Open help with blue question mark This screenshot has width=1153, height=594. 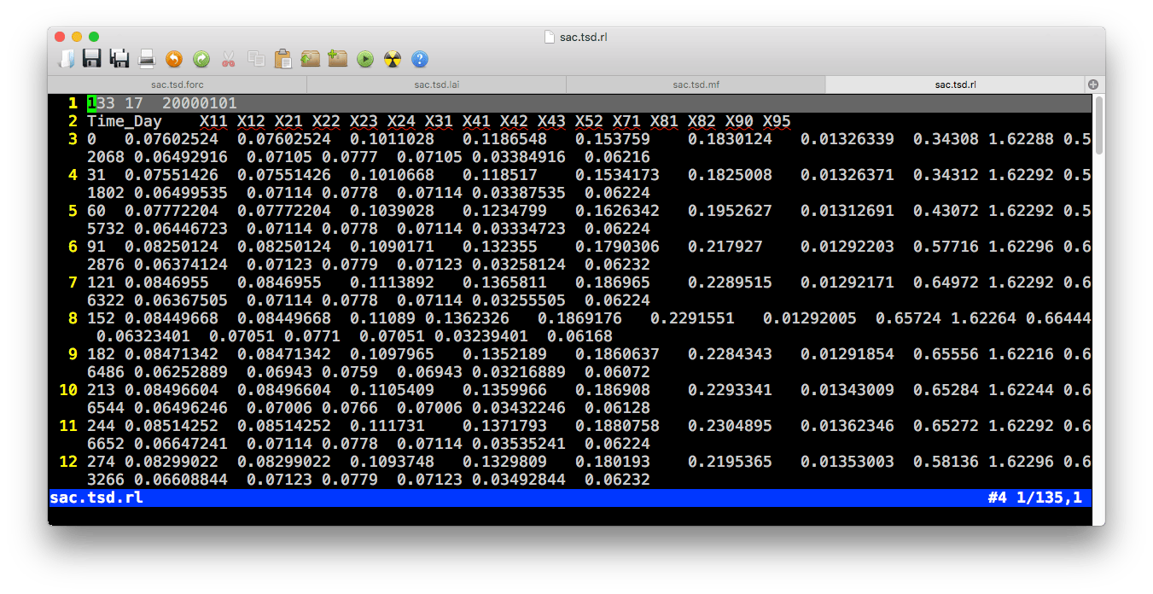click(x=420, y=59)
